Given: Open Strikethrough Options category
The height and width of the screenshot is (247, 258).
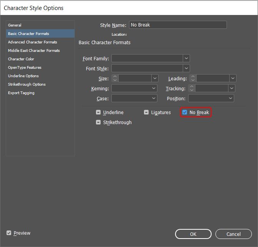Looking at the screenshot, I should tap(40, 84).
